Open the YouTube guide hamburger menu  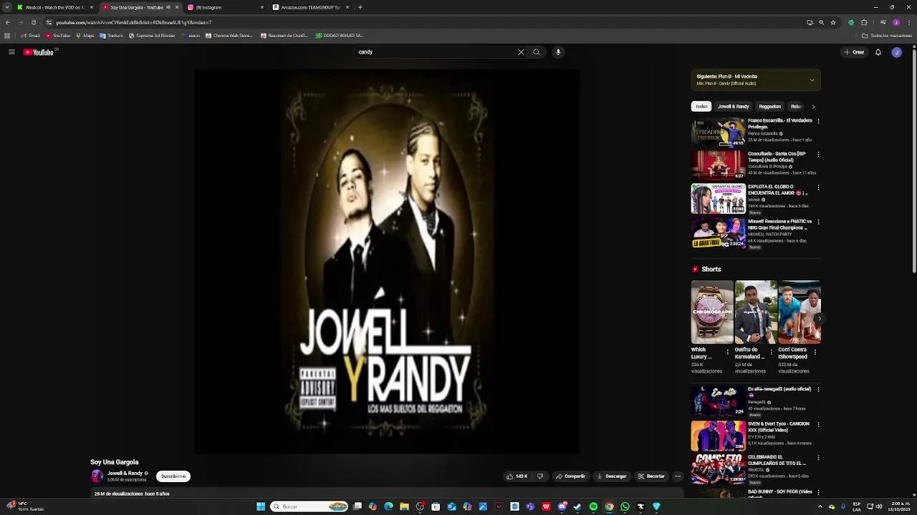pos(11,52)
